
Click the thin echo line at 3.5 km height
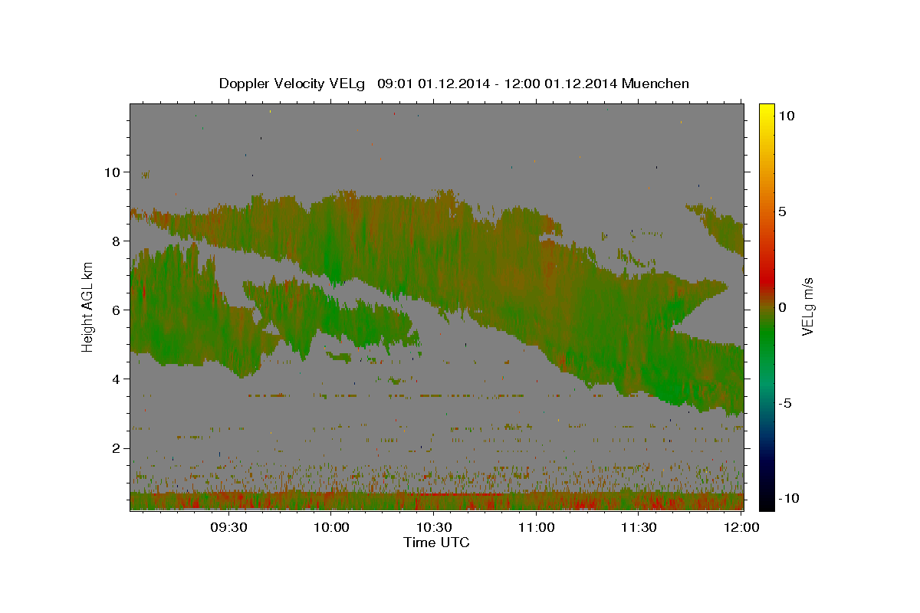pyautogui.click(x=387, y=395)
